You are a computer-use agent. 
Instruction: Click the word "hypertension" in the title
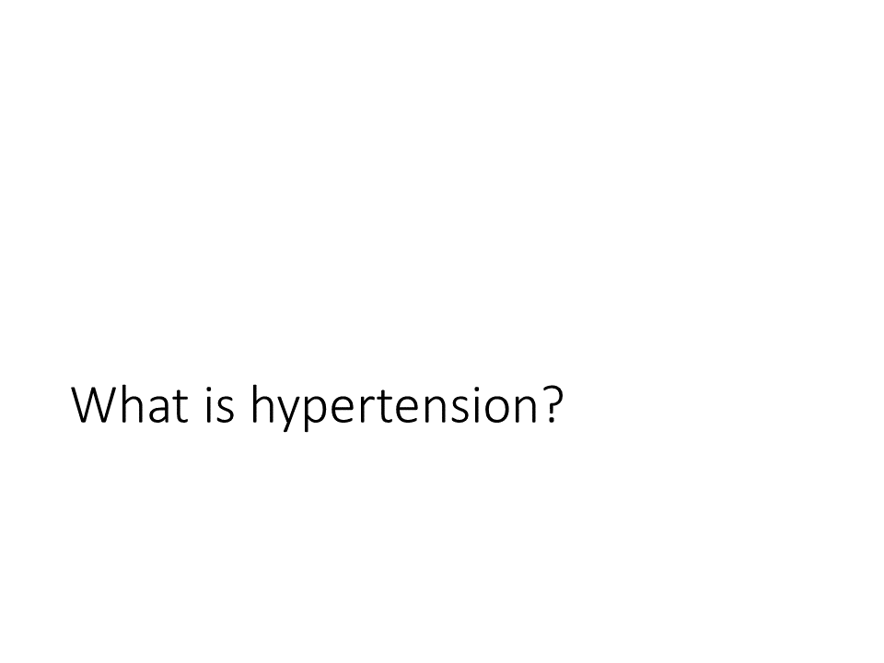(x=395, y=407)
